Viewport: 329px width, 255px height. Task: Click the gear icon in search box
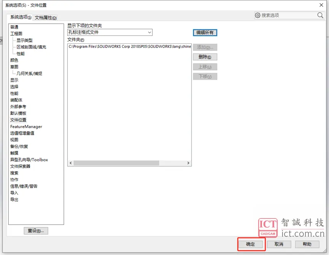pyautogui.click(x=258, y=15)
